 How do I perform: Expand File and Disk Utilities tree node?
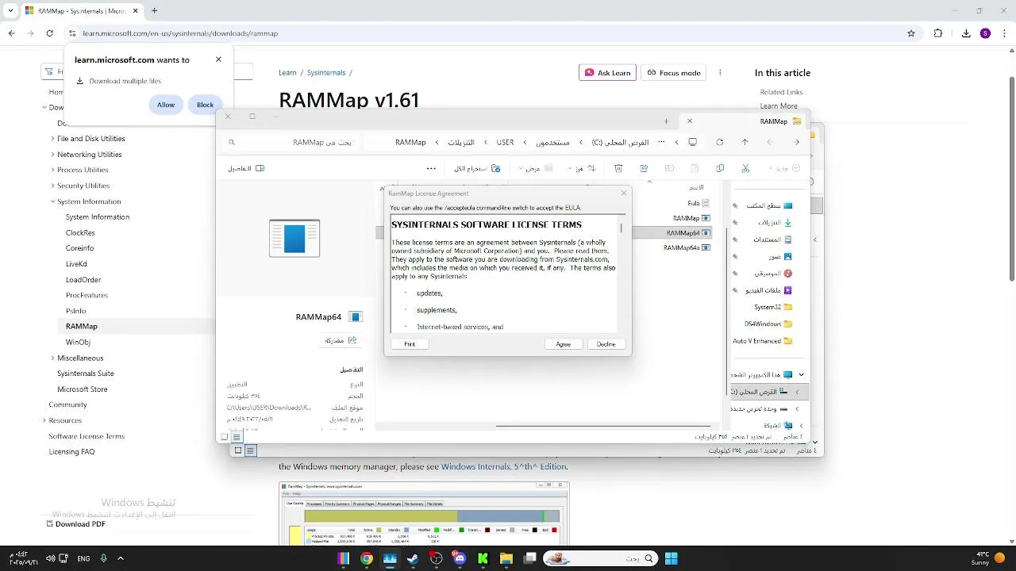[53, 139]
